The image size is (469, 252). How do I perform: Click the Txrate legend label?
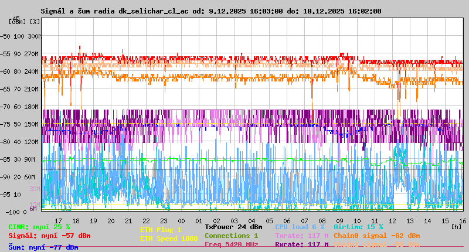click(301, 236)
